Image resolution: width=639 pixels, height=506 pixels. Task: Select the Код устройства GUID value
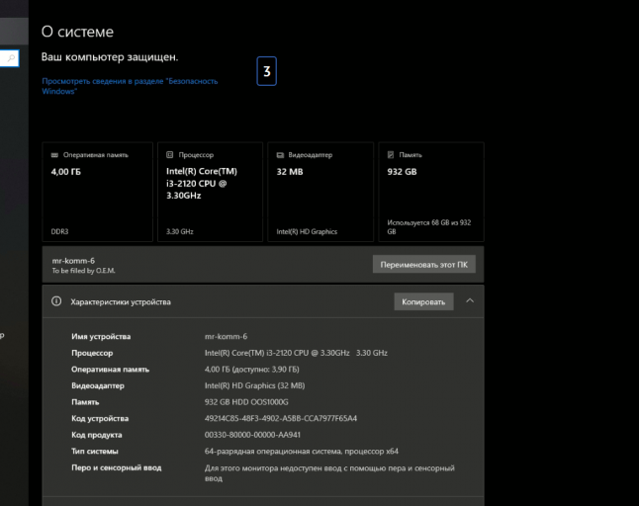point(281,418)
